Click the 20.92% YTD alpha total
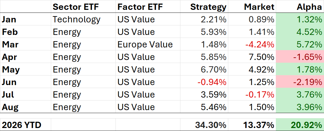Image resolution: width=324 pixels, height=131 pixels. [306, 125]
